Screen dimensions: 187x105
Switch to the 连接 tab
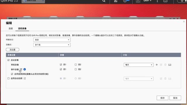pos(11,29)
